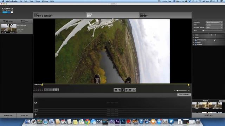Open Google Chrome from the dock
Screen dimensions: 225x126
(x=87, y=121)
